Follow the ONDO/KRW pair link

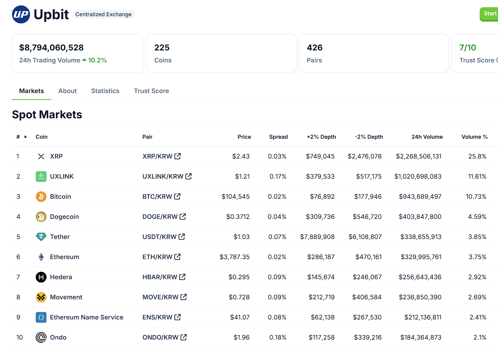click(x=161, y=337)
